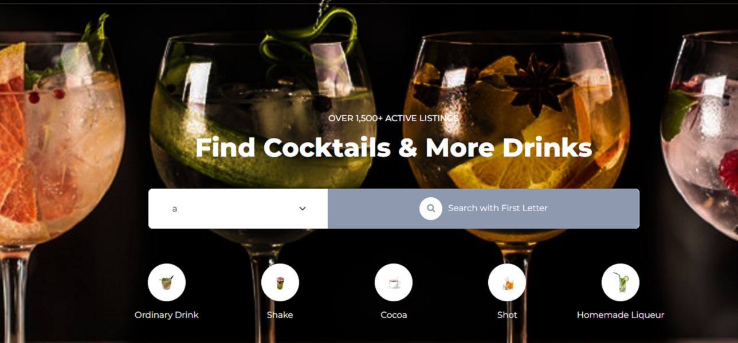Click the raspberry cocktail glass at right
The height and width of the screenshot is (343, 738).
pos(700,137)
